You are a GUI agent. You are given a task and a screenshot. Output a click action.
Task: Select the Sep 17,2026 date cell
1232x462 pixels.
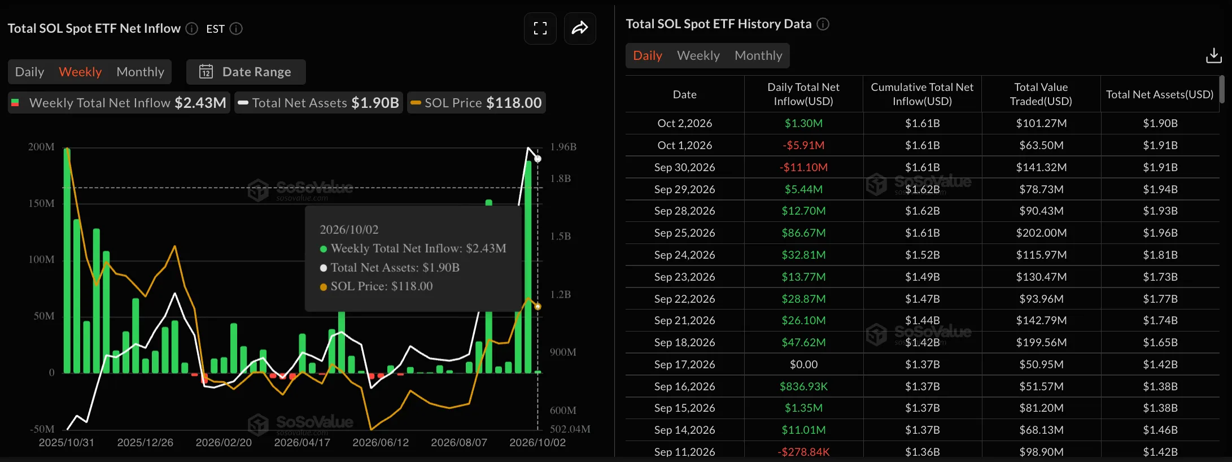(x=685, y=364)
